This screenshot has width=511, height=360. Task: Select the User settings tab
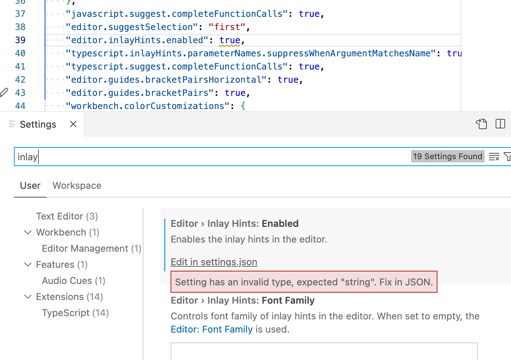point(30,185)
